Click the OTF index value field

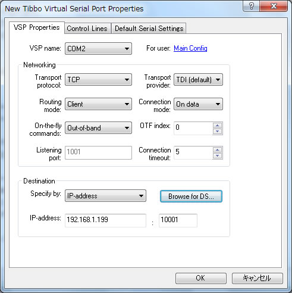tap(193, 128)
